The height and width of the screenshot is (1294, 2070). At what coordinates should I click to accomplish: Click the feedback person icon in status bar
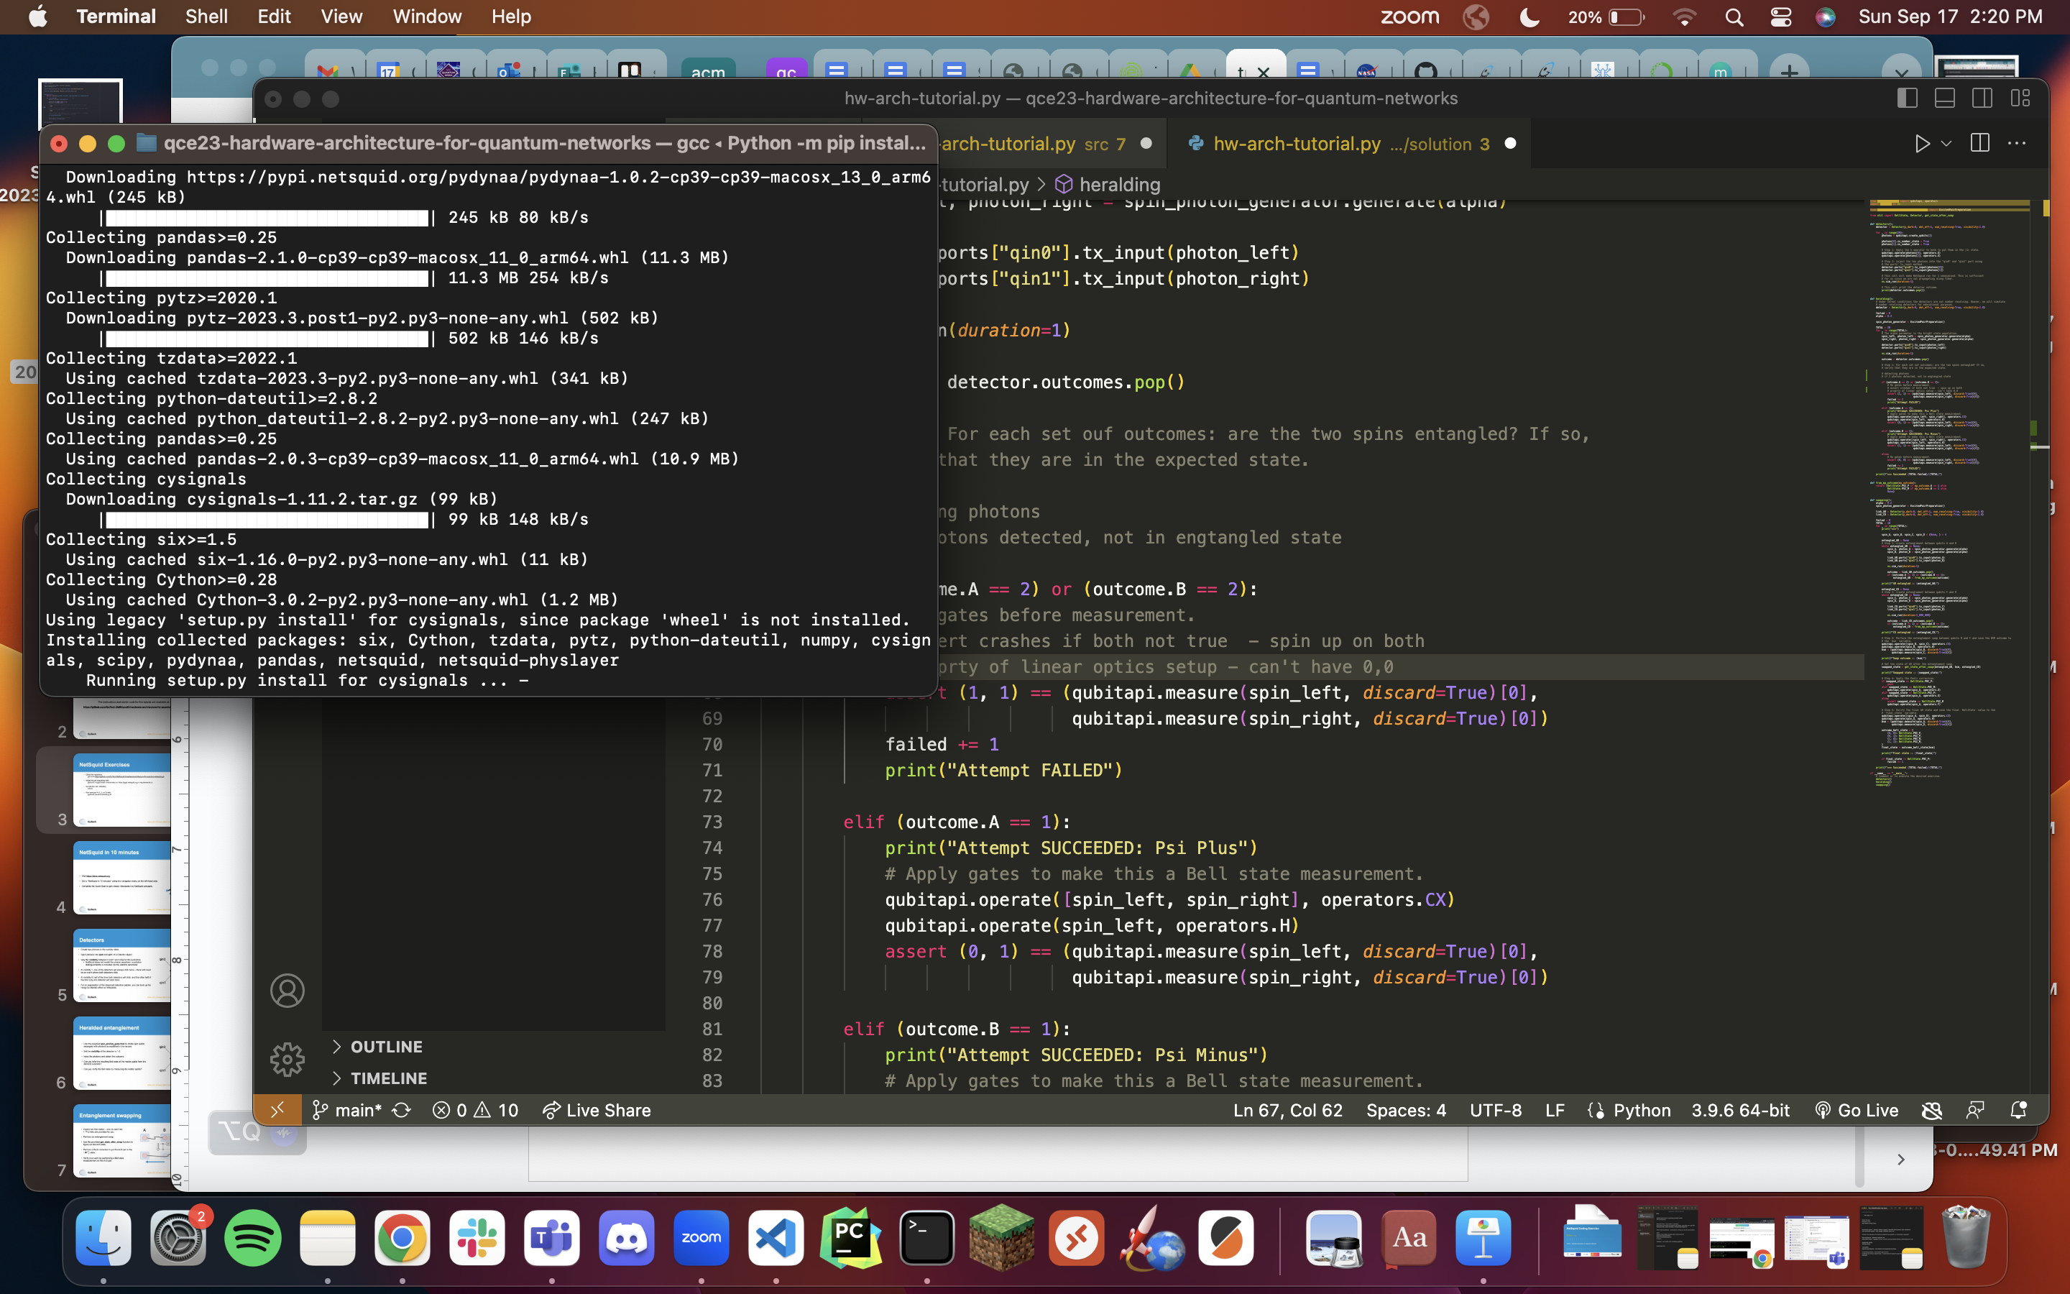click(x=1975, y=1110)
